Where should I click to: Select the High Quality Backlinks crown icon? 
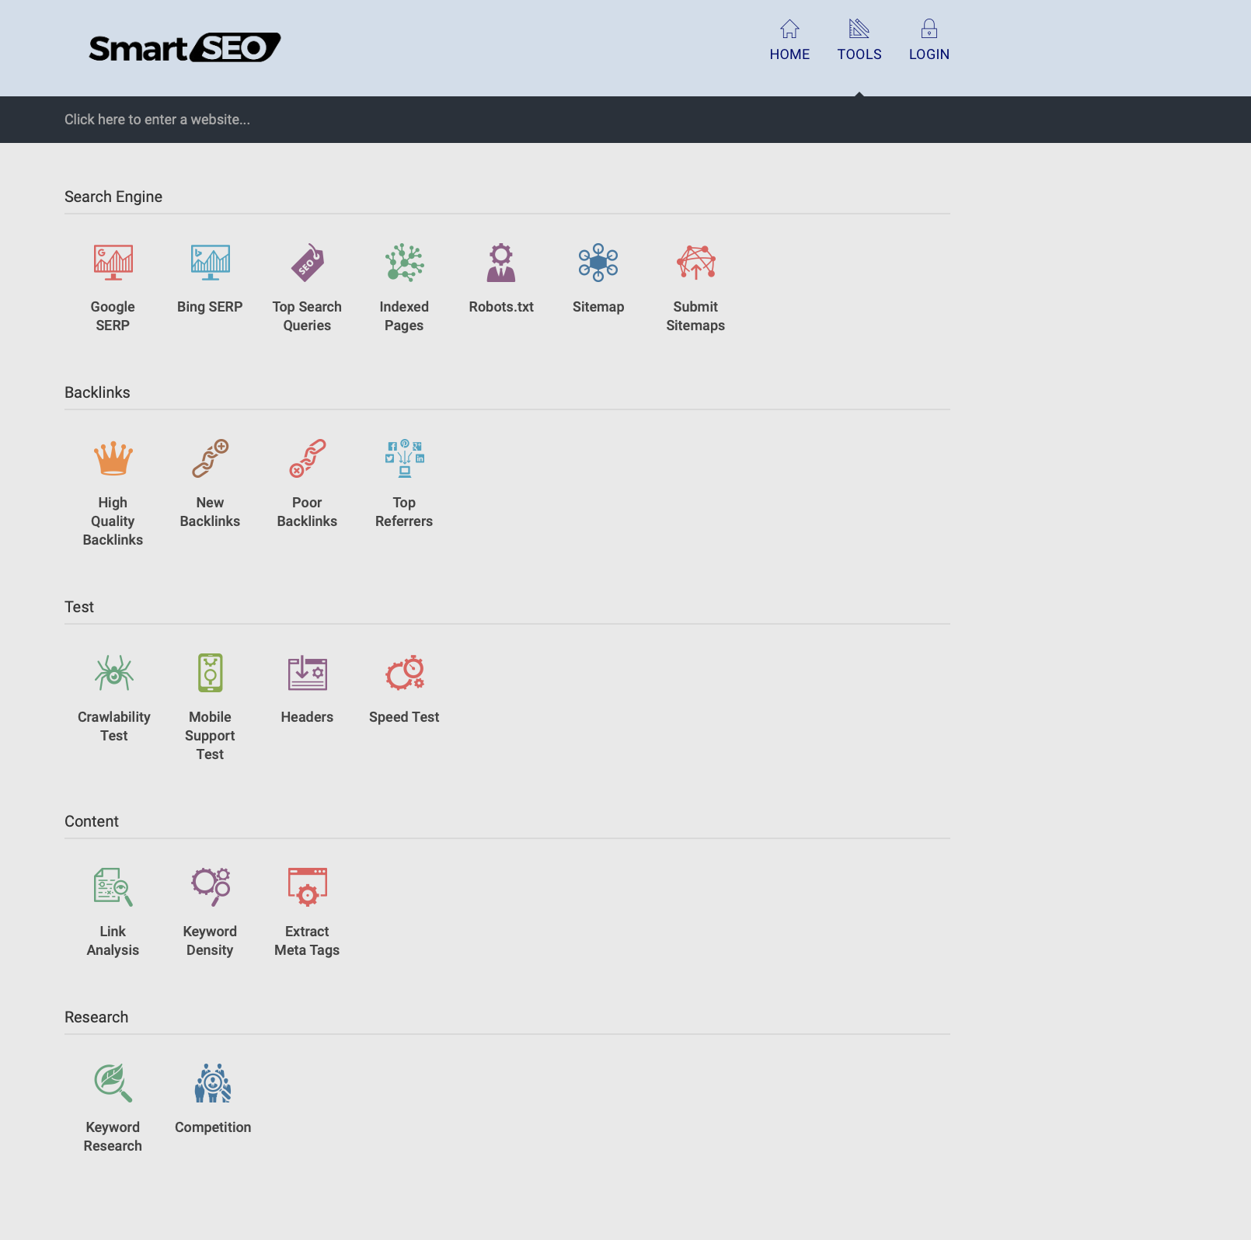(113, 458)
